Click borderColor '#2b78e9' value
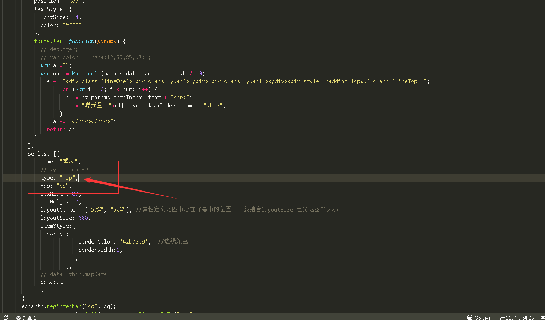 click(134, 242)
